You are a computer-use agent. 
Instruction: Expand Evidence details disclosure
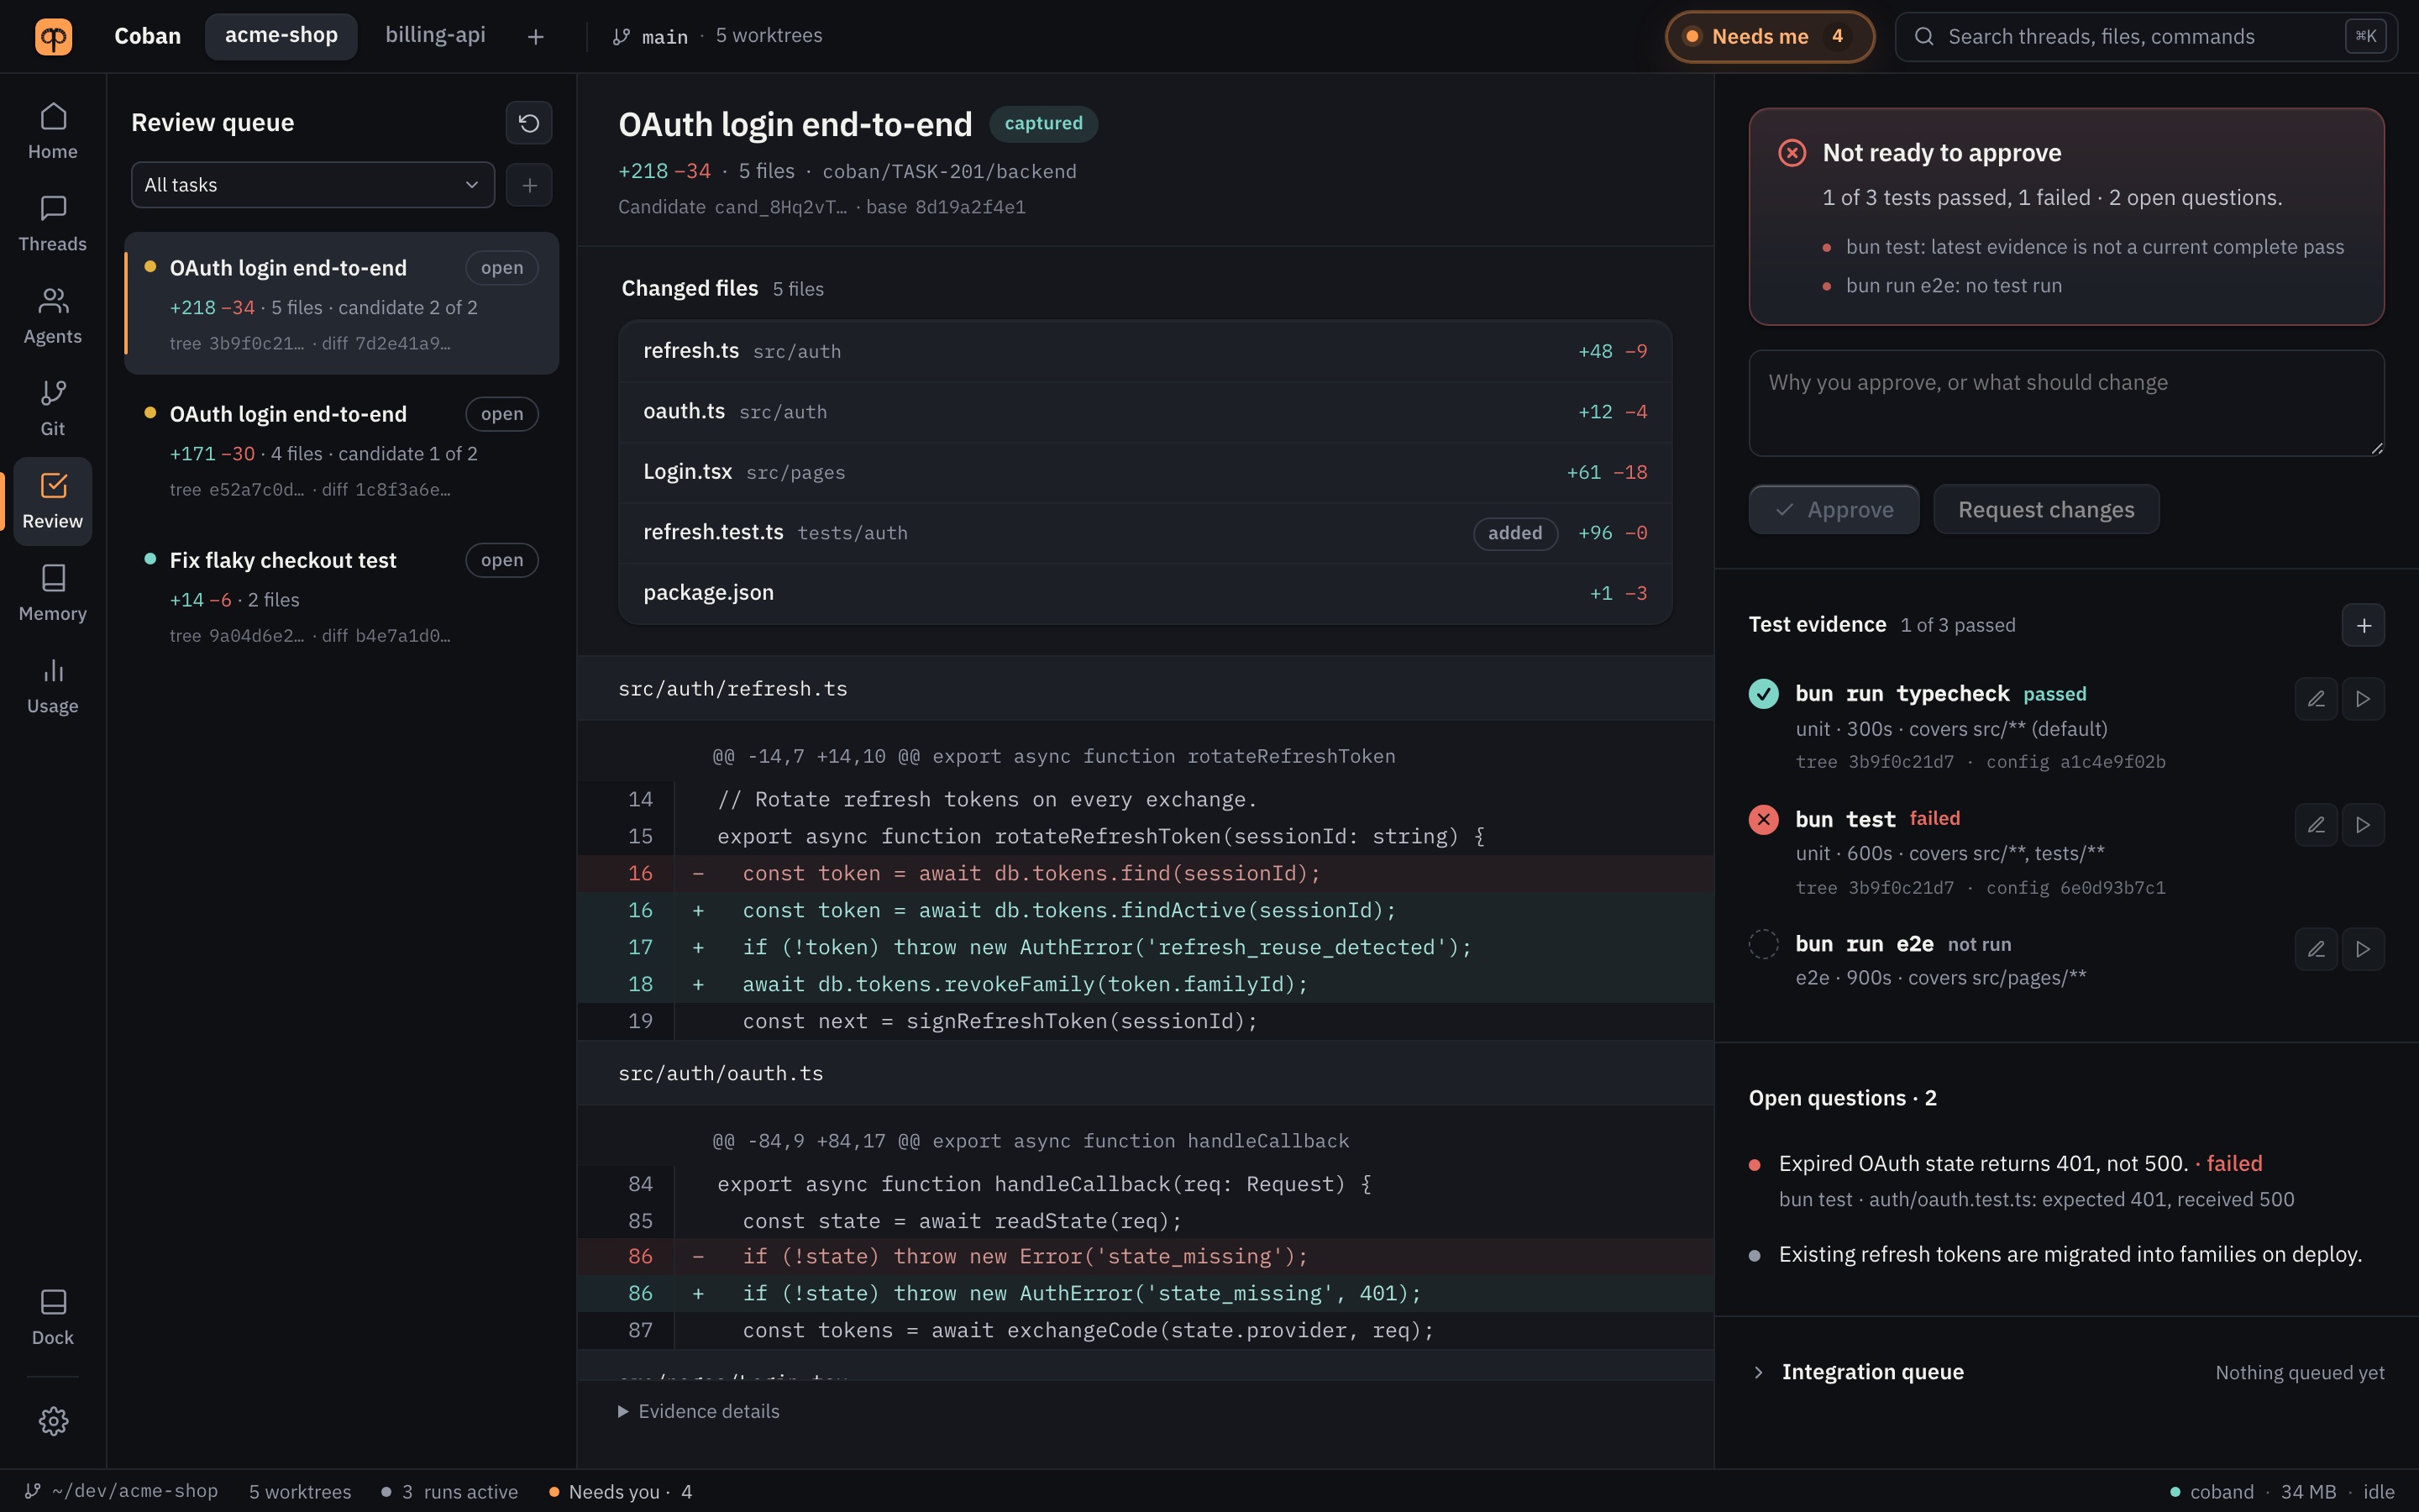click(x=699, y=1411)
